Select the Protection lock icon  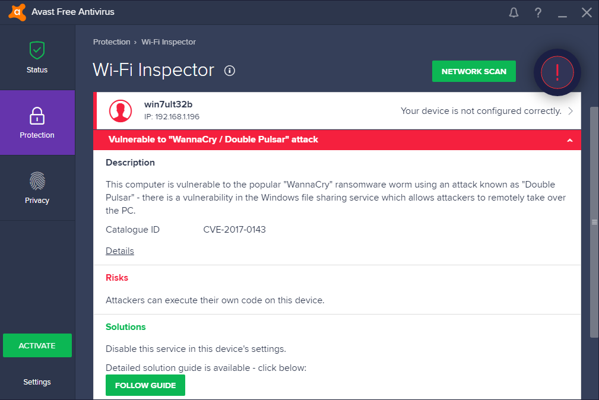click(37, 116)
